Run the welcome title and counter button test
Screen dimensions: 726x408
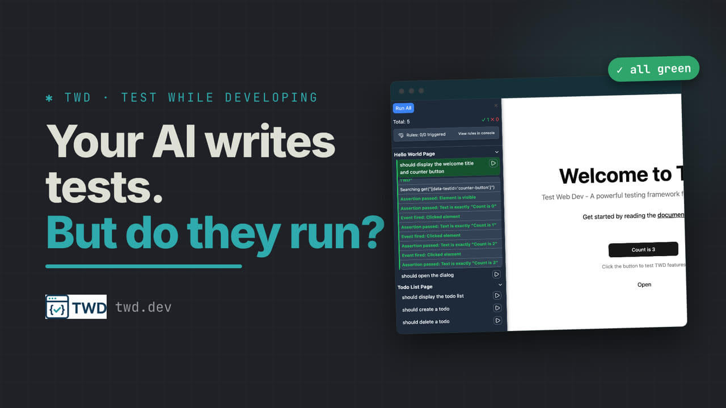point(493,163)
